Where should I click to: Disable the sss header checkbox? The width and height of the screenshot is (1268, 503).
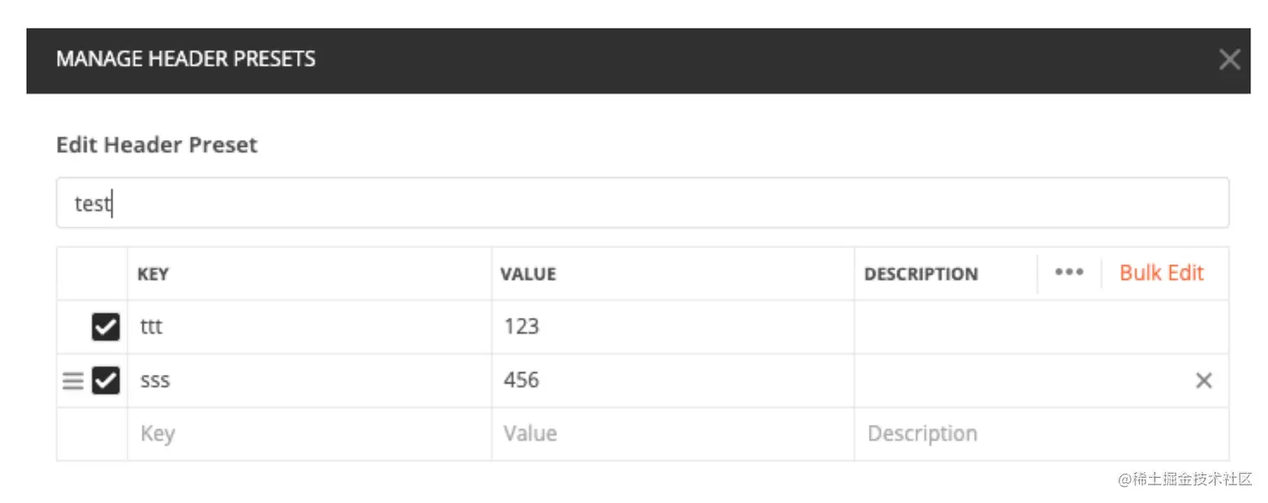pos(106,381)
